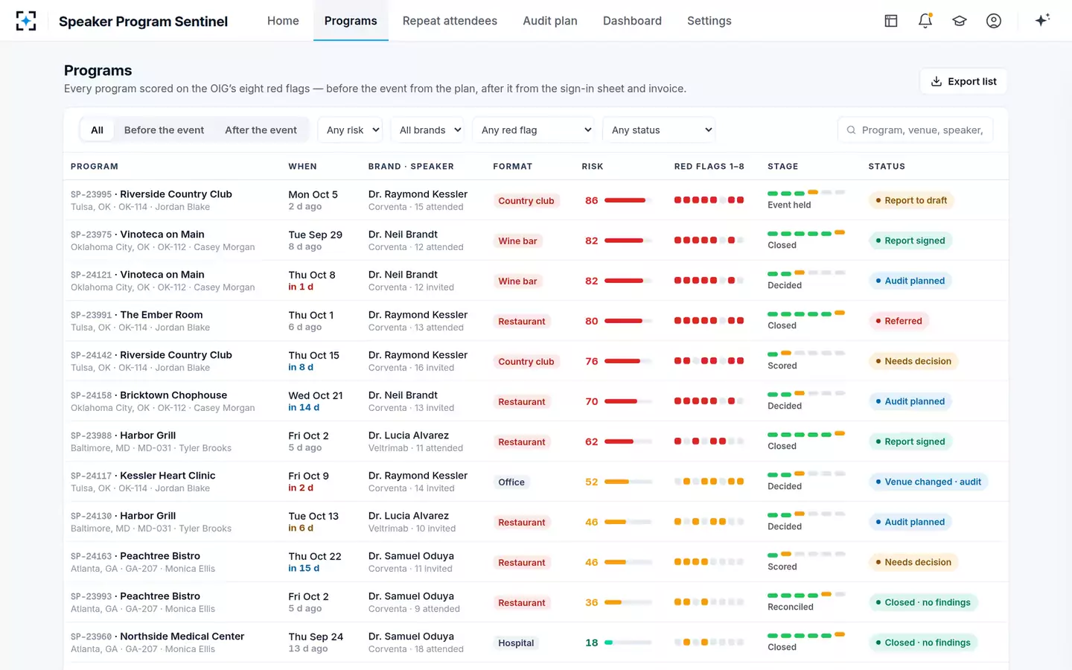Screen dimensions: 1072x670
Task: Click red flag squares for SP-23995 row
Action: pyautogui.click(x=709, y=200)
